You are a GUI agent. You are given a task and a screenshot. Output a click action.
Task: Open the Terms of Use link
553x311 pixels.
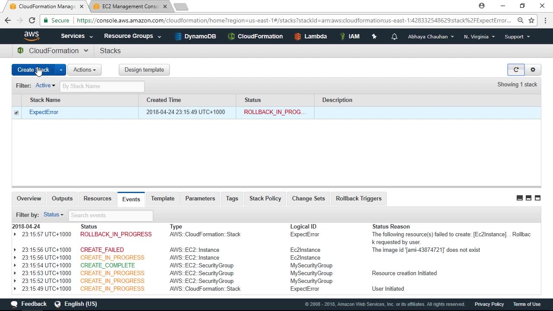click(527, 304)
